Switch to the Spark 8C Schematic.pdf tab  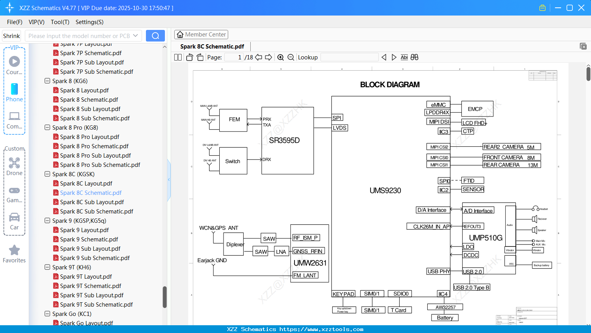click(x=212, y=46)
